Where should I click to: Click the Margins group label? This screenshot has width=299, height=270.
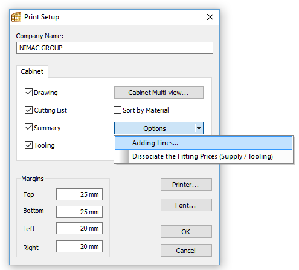tap(33, 179)
